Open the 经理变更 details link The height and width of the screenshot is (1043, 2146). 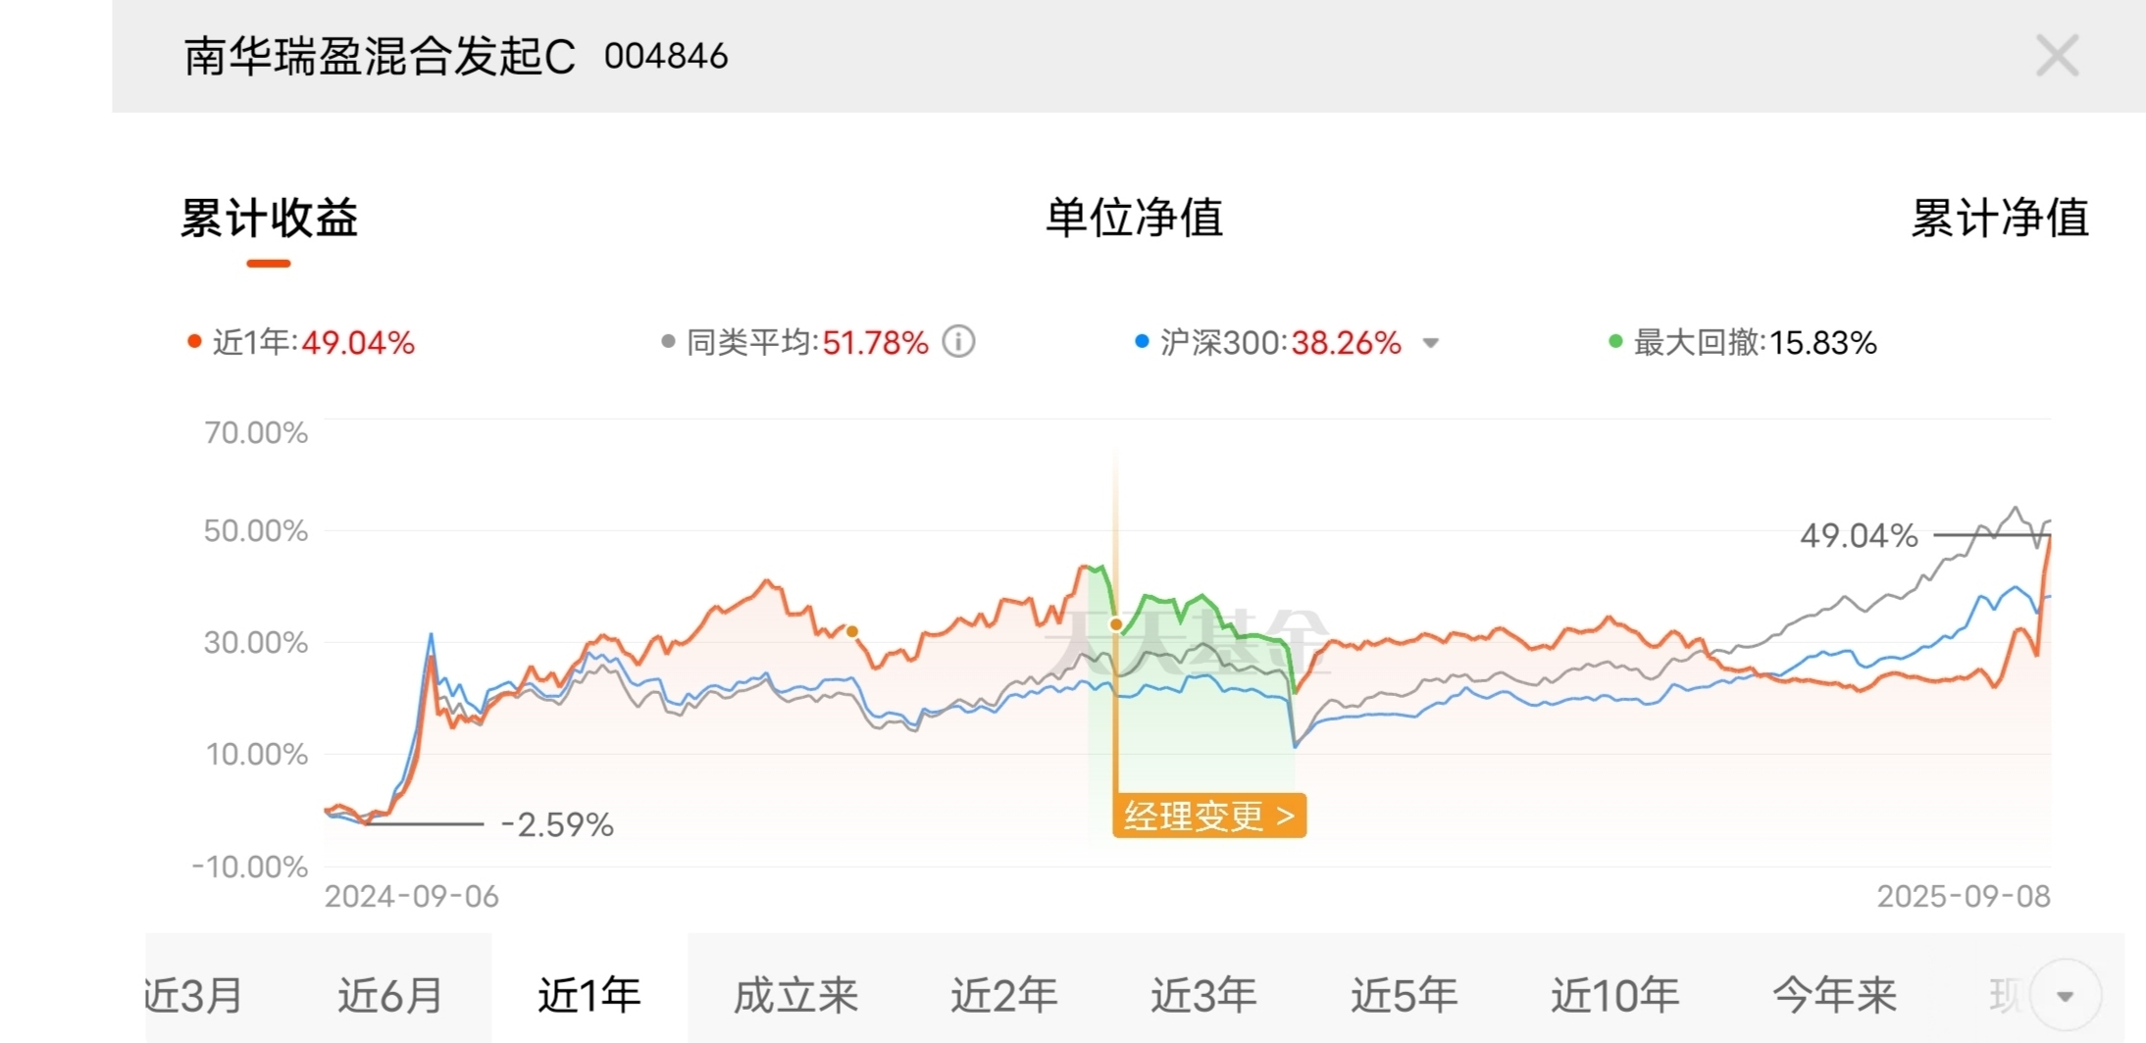[x=1209, y=816]
